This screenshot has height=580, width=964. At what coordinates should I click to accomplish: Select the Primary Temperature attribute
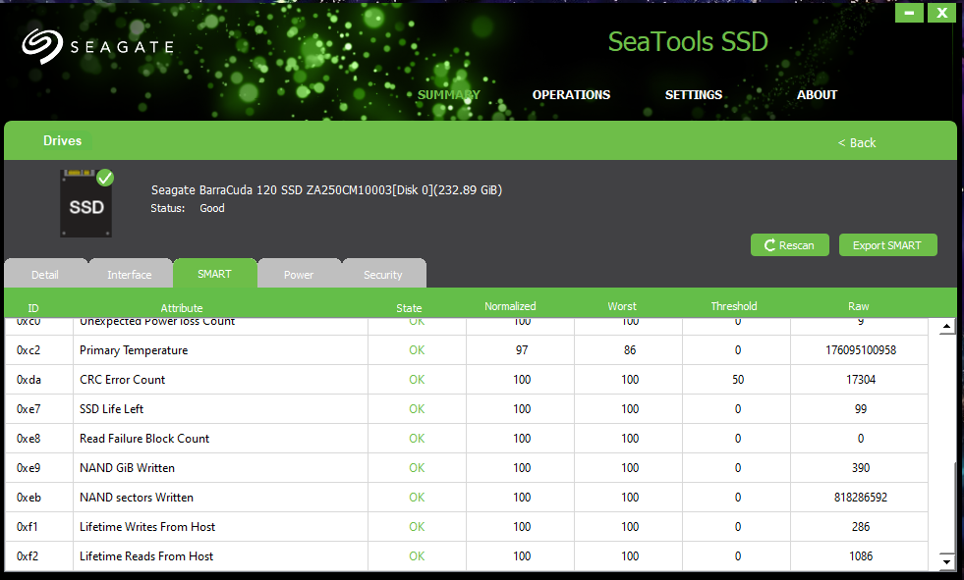(134, 349)
